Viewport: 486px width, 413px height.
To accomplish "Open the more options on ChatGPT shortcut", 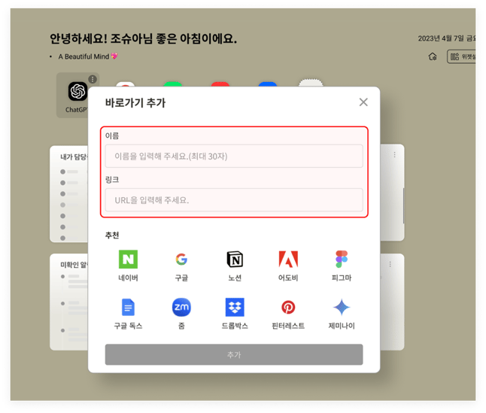I will coord(93,79).
